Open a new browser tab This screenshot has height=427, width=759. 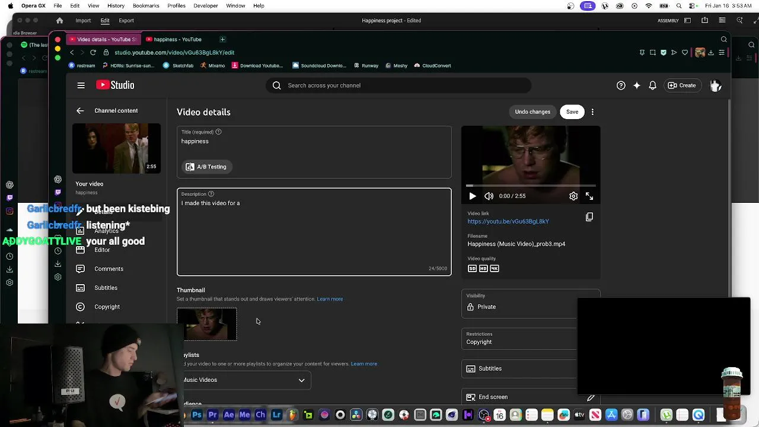tap(222, 39)
